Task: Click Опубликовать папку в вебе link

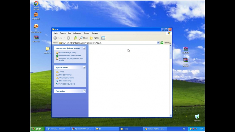Action: 70,56
